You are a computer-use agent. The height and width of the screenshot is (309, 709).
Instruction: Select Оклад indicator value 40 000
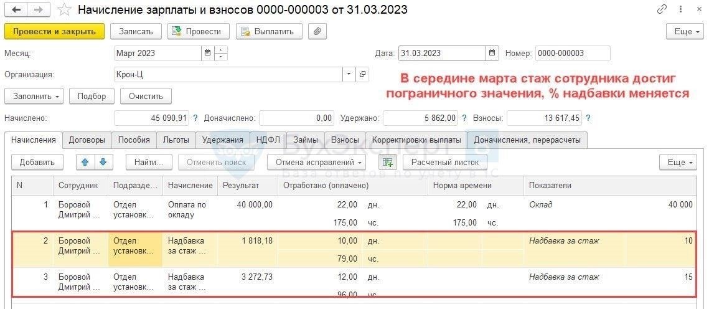coord(680,204)
